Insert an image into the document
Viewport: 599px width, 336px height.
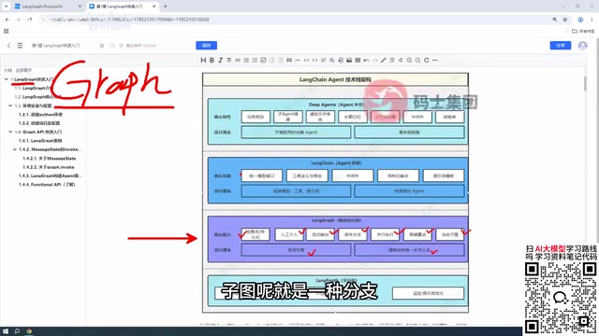click(x=349, y=60)
